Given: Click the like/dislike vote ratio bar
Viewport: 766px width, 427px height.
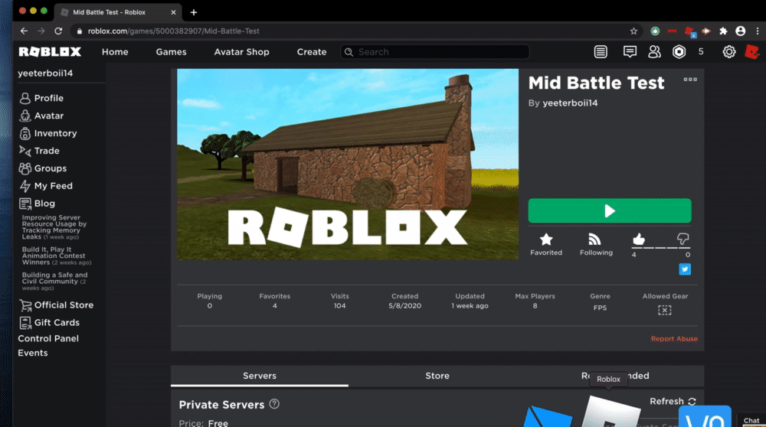Looking at the screenshot, I should (660, 248).
